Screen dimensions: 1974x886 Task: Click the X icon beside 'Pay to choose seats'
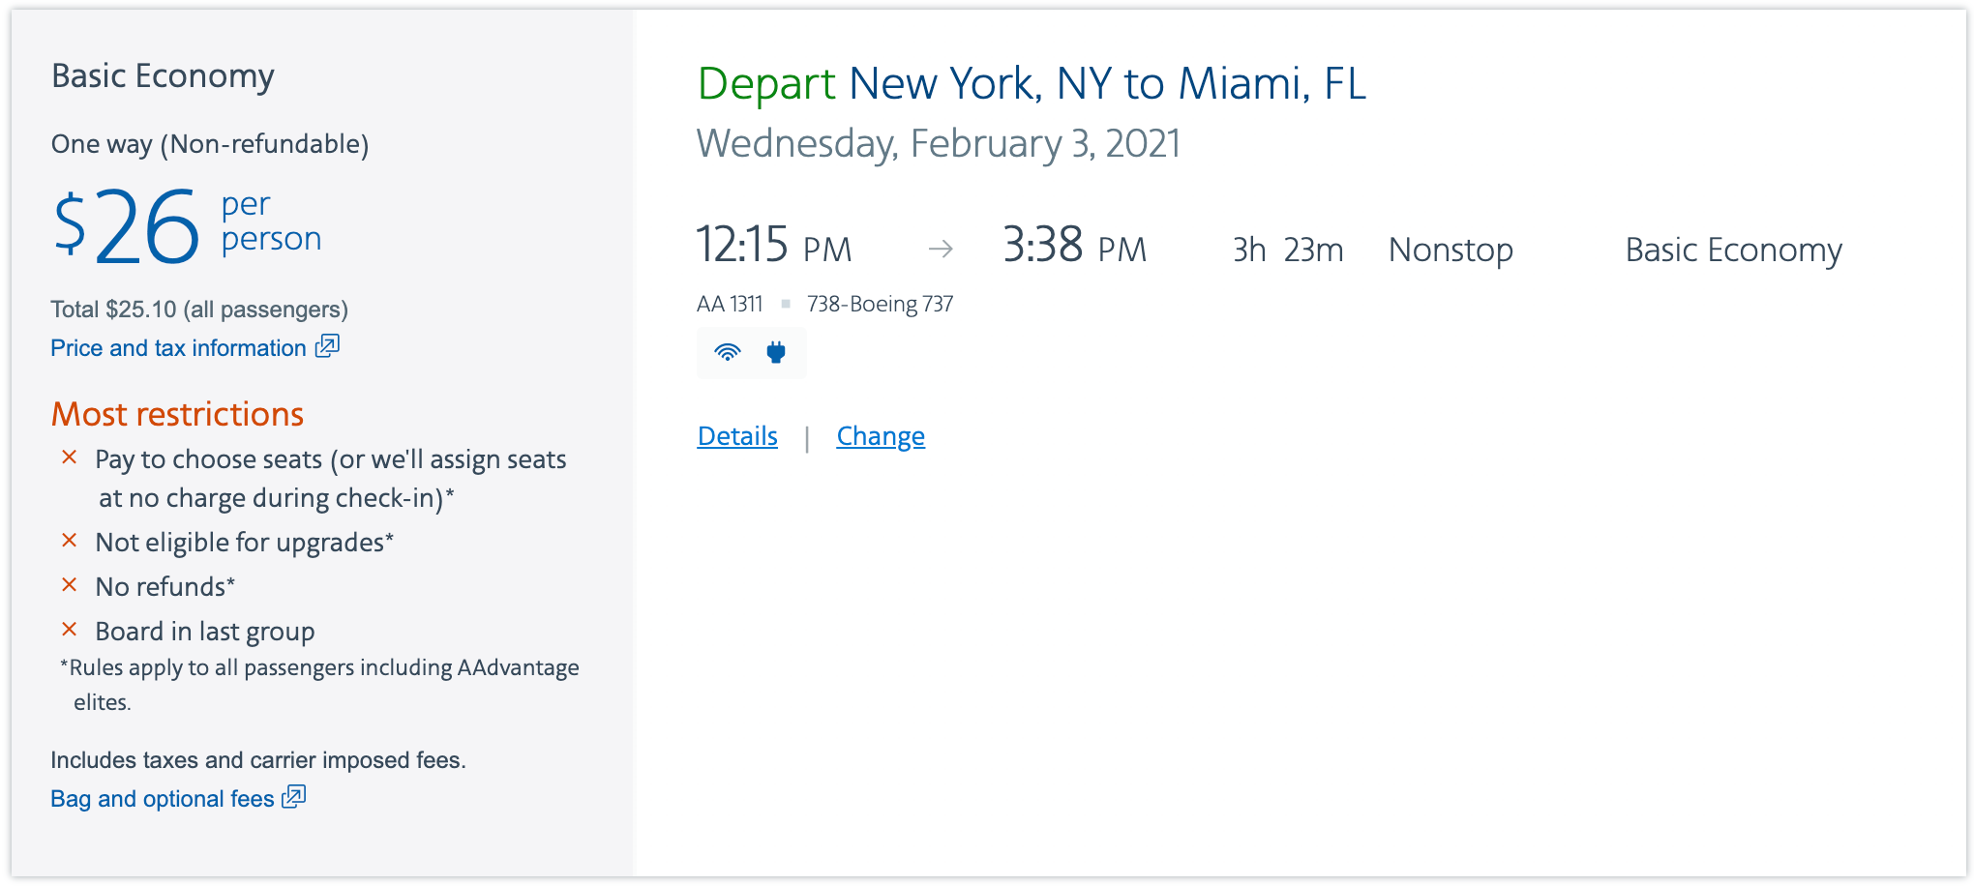(x=70, y=458)
